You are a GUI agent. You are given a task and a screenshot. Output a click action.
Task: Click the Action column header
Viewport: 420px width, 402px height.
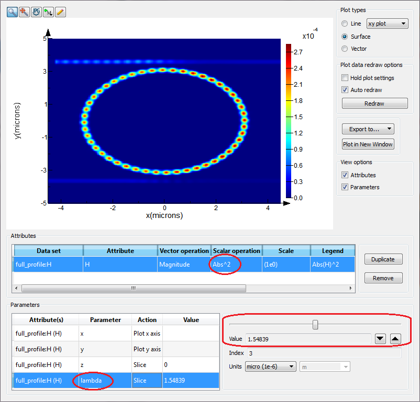[x=147, y=319]
